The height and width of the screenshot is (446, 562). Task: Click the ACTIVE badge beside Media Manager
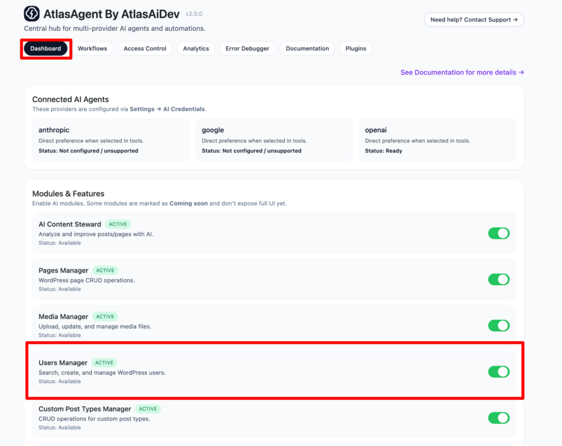click(x=105, y=317)
